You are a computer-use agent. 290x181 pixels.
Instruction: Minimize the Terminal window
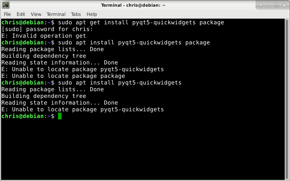tap(269, 6)
